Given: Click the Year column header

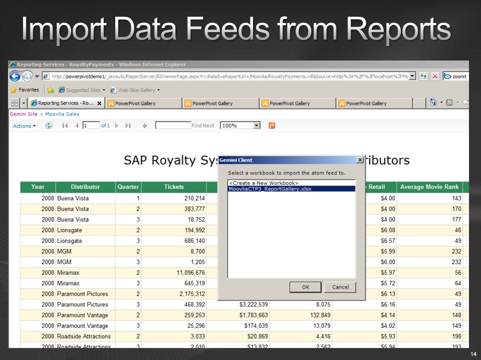Looking at the screenshot, I should 38,187.
